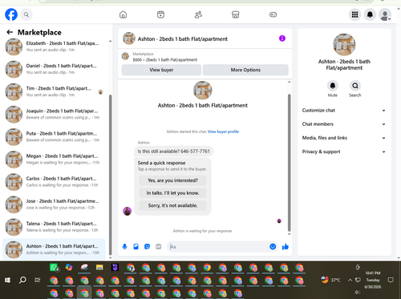Open the Video tab icon
Screen dimensions: 401x299
point(160,14)
